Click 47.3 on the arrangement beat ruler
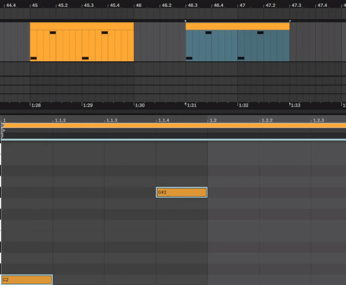Screen dimensions: 346x285 [296, 5]
